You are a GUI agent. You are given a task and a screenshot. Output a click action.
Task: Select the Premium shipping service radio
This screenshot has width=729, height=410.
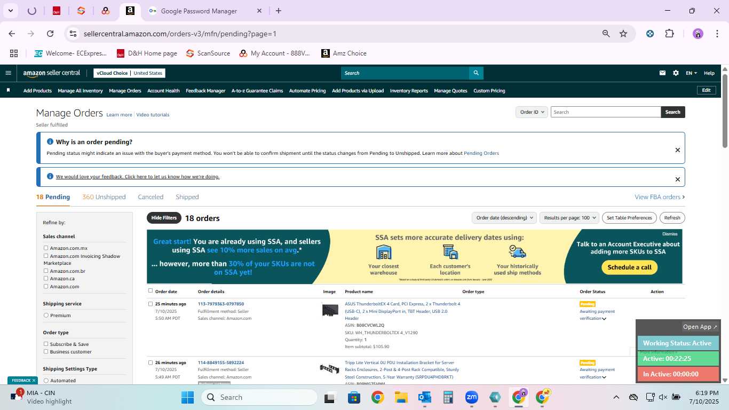pyautogui.click(x=46, y=315)
